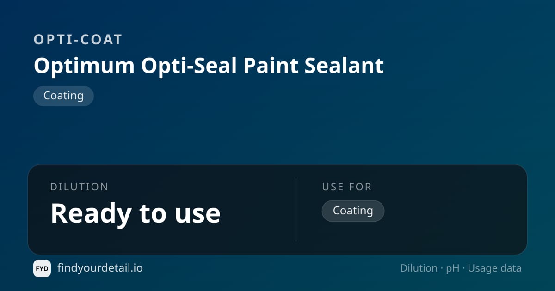Click the USE FOR heading label
The height and width of the screenshot is (291, 555).
click(347, 187)
